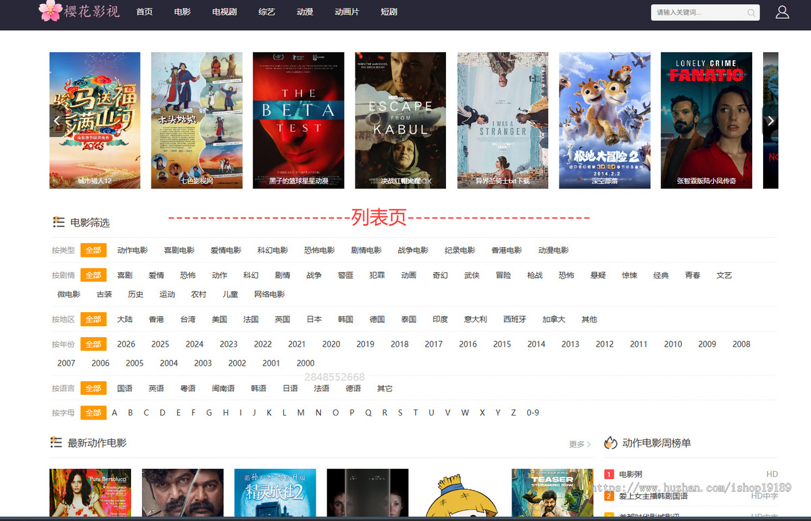The height and width of the screenshot is (521, 811).
Task: Open 电视剧 in the navigation bar
Action: 224,12
